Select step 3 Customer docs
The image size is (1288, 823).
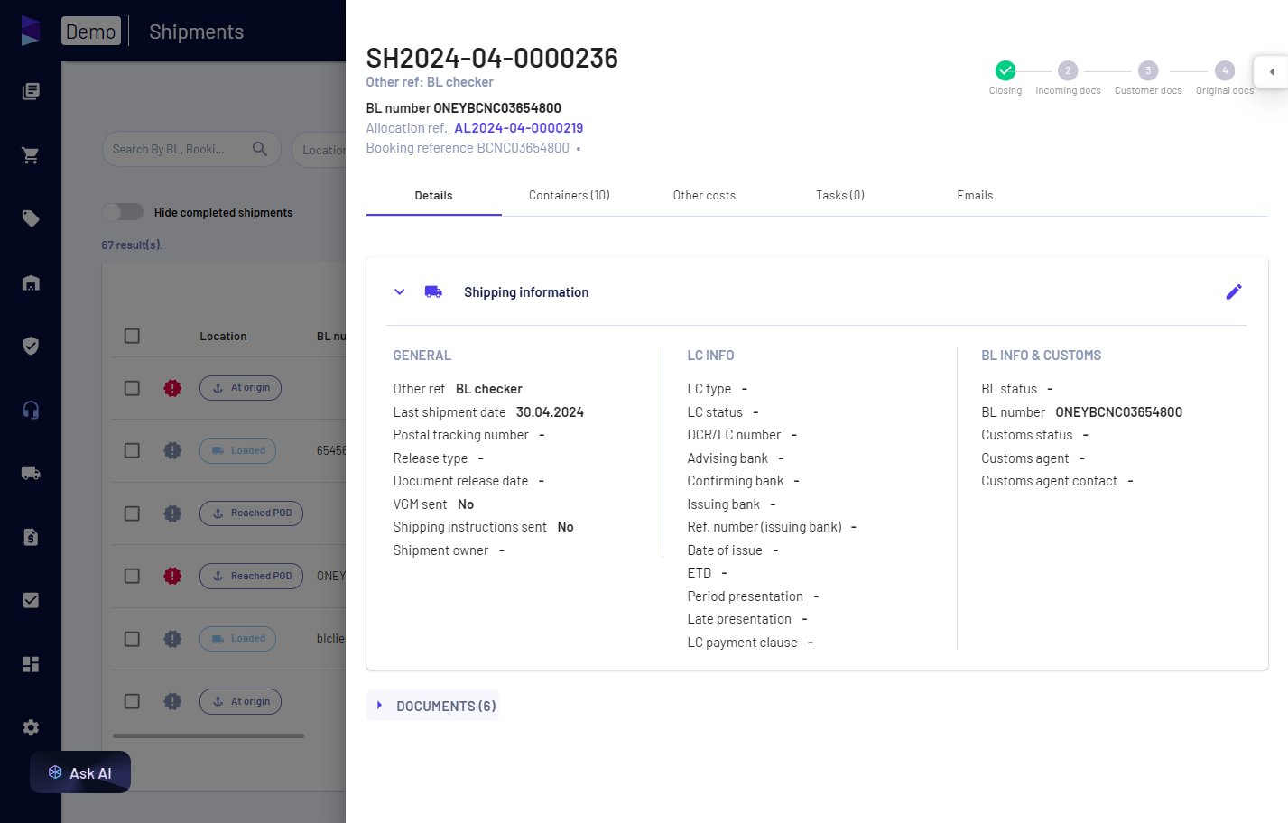(x=1148, y=77)
